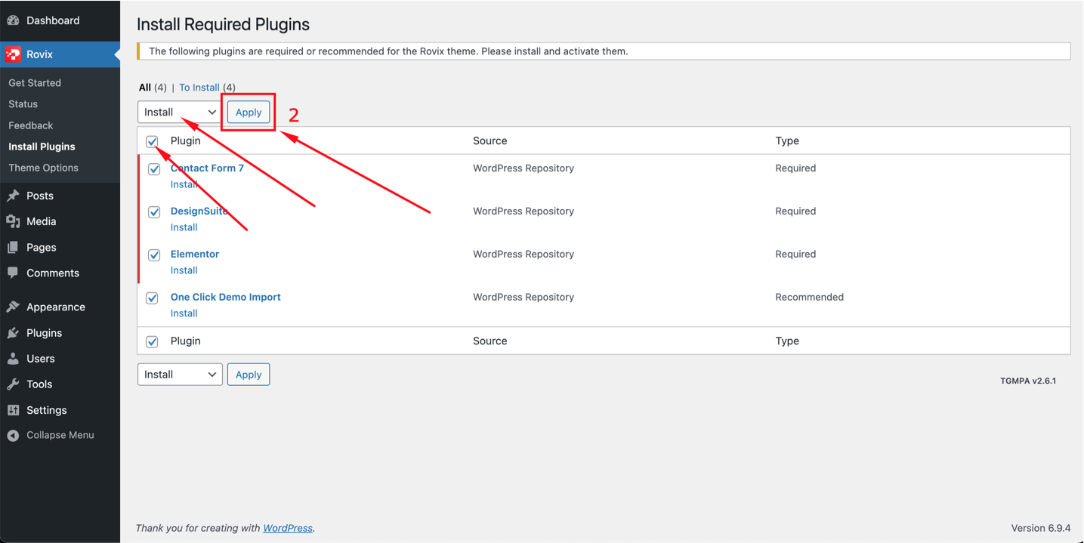The width and height of the screenshot is (1084, 543).
Task: Click the Rovix theme logo icon
Action: coord(13,54)
